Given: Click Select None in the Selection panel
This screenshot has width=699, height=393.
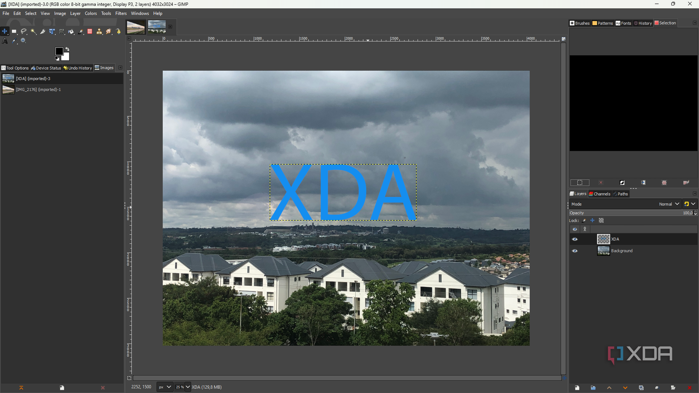Looking at the screenshot, I should [601, 183].
